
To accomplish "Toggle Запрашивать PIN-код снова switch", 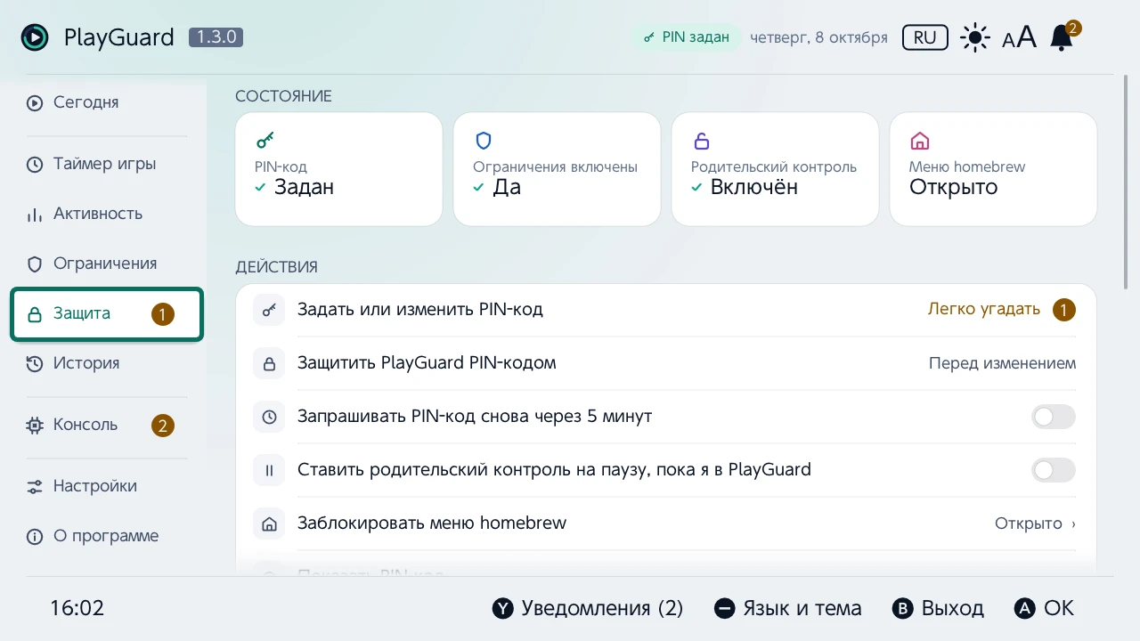I will [1054, 417].
